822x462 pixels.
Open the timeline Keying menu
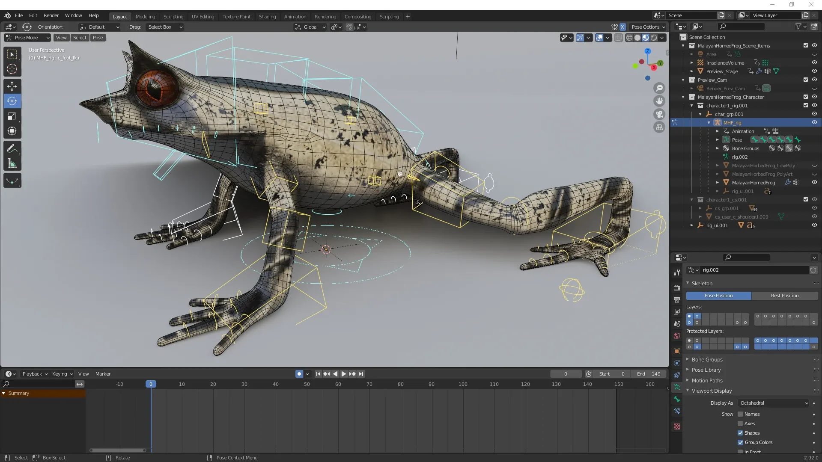click(62, 374)
